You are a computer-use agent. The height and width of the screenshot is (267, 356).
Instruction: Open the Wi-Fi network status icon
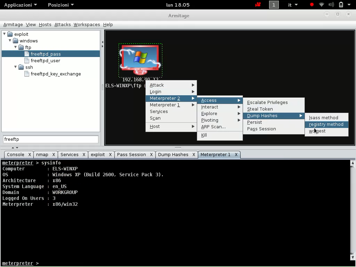pyautogui.click(x=322, y=5)
